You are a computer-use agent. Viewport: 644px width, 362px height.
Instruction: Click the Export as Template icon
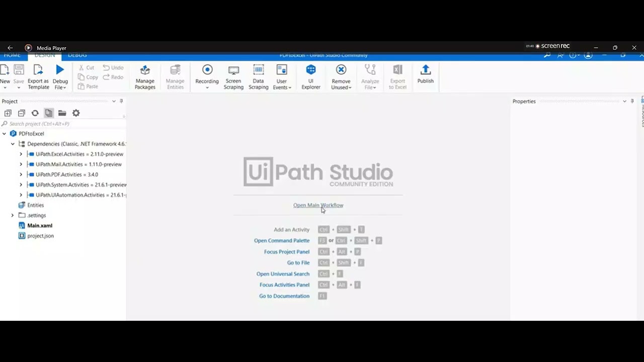(38, 70)
